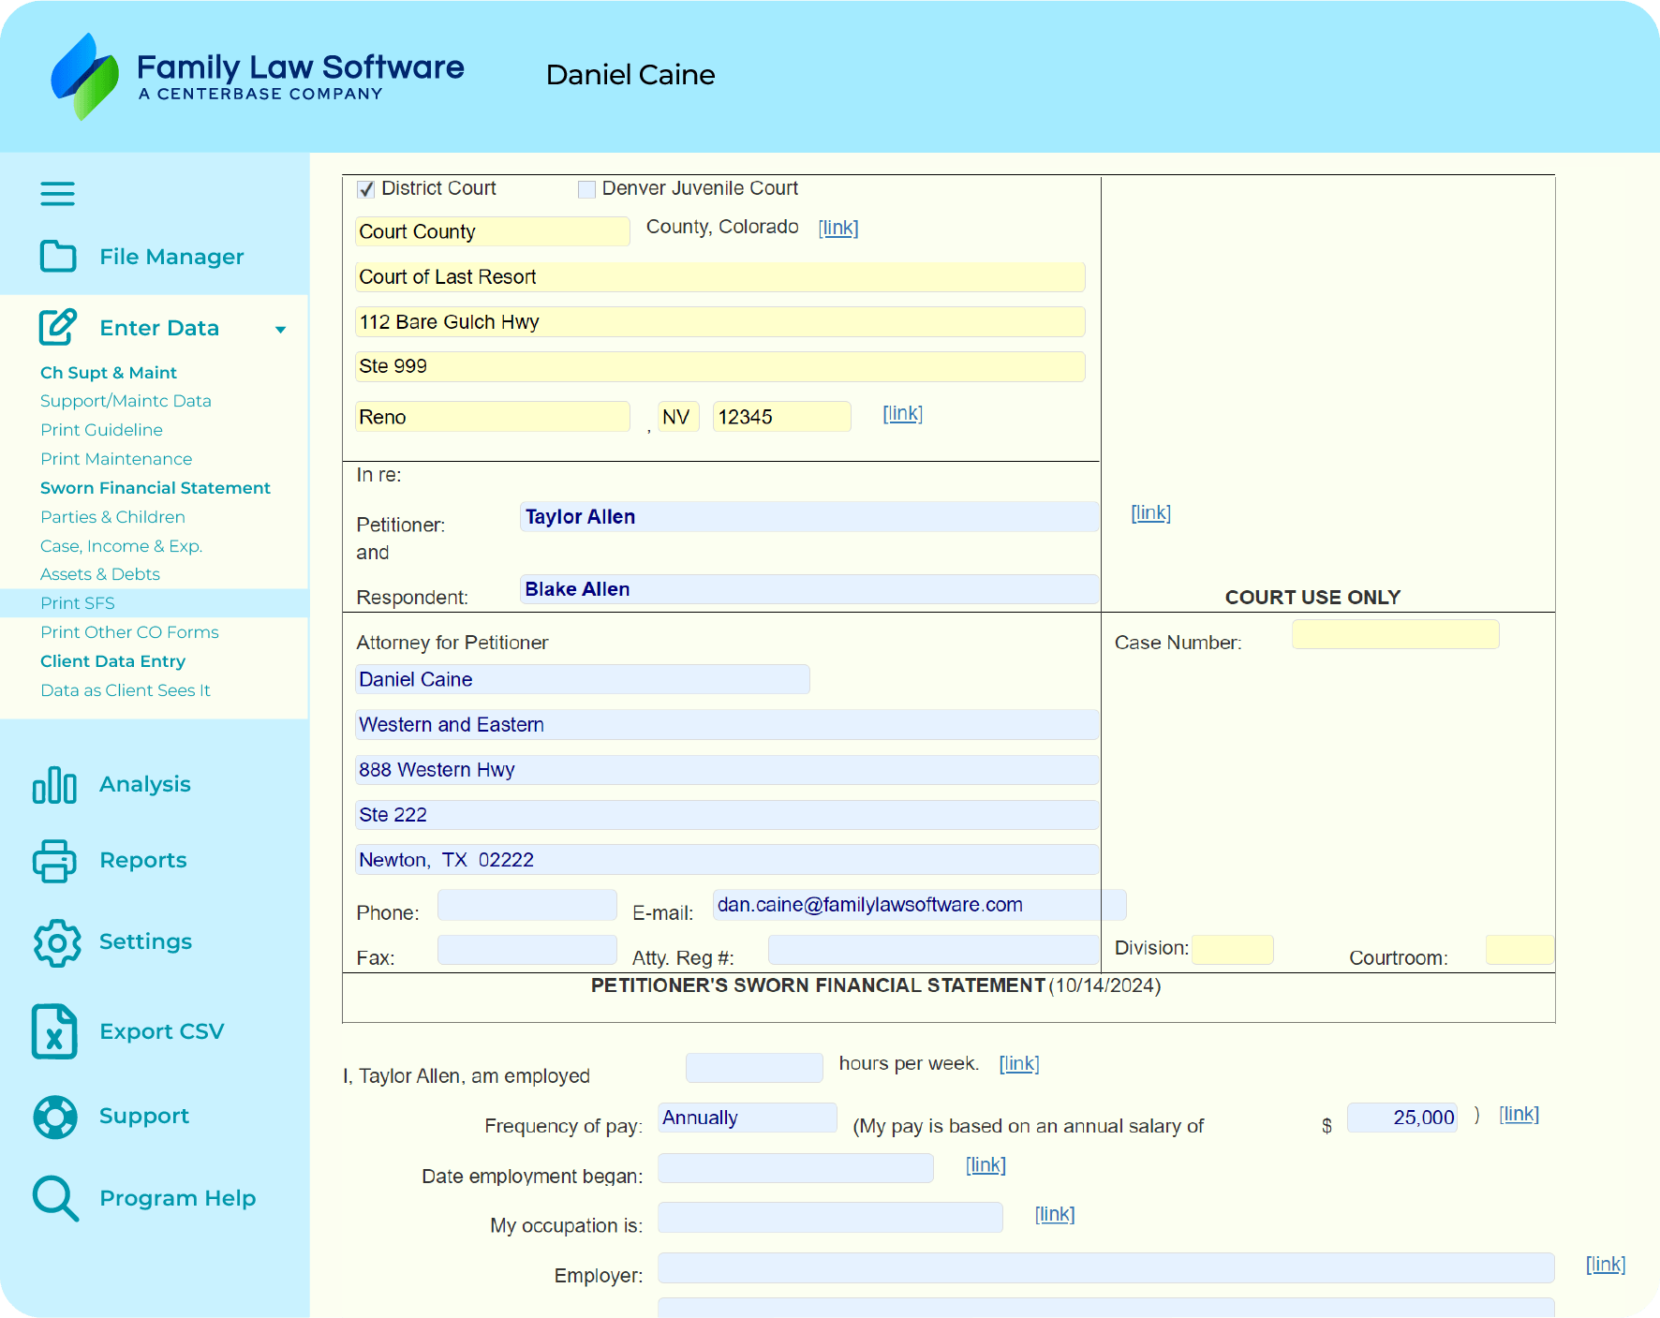The width and height of the screenshot is (1660, 1318).
Task: Open the Support lifebuoy icon
Action: tap(54, 1117)
